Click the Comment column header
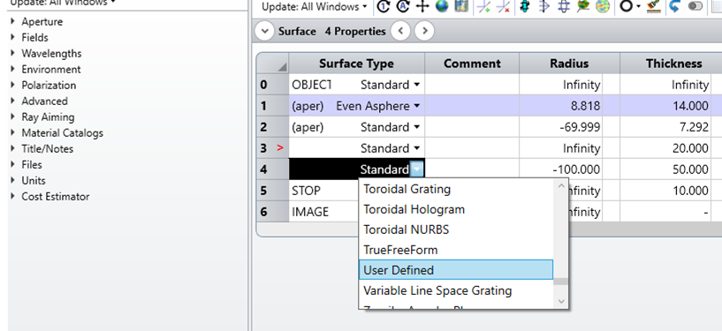Viewport: 722px width, 331px height. (x=472, y=64)
